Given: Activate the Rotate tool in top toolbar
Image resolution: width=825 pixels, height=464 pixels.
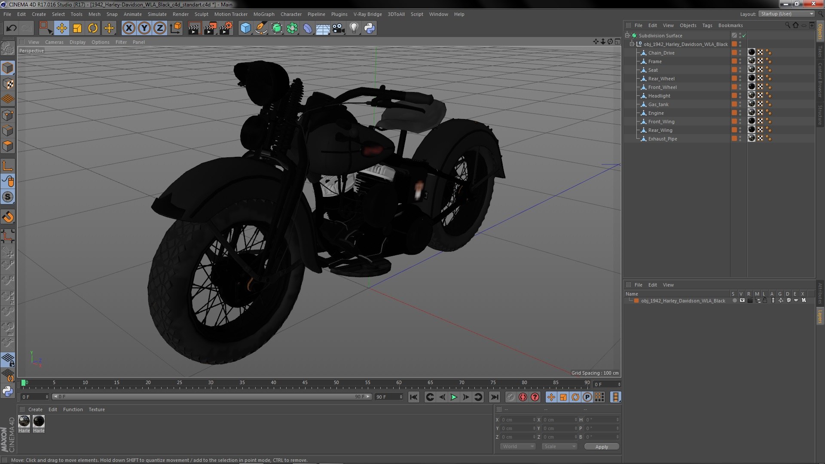Looking at the screenshot, I should (93, 28).
